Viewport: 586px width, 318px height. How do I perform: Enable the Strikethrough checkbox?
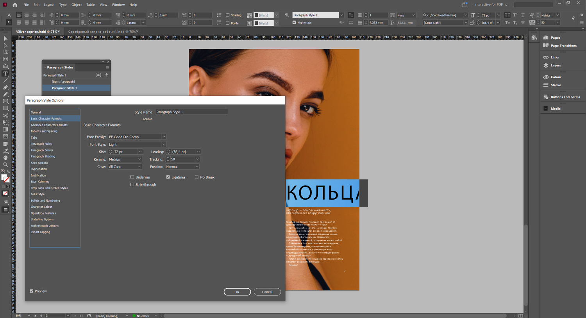click(132, 185)
